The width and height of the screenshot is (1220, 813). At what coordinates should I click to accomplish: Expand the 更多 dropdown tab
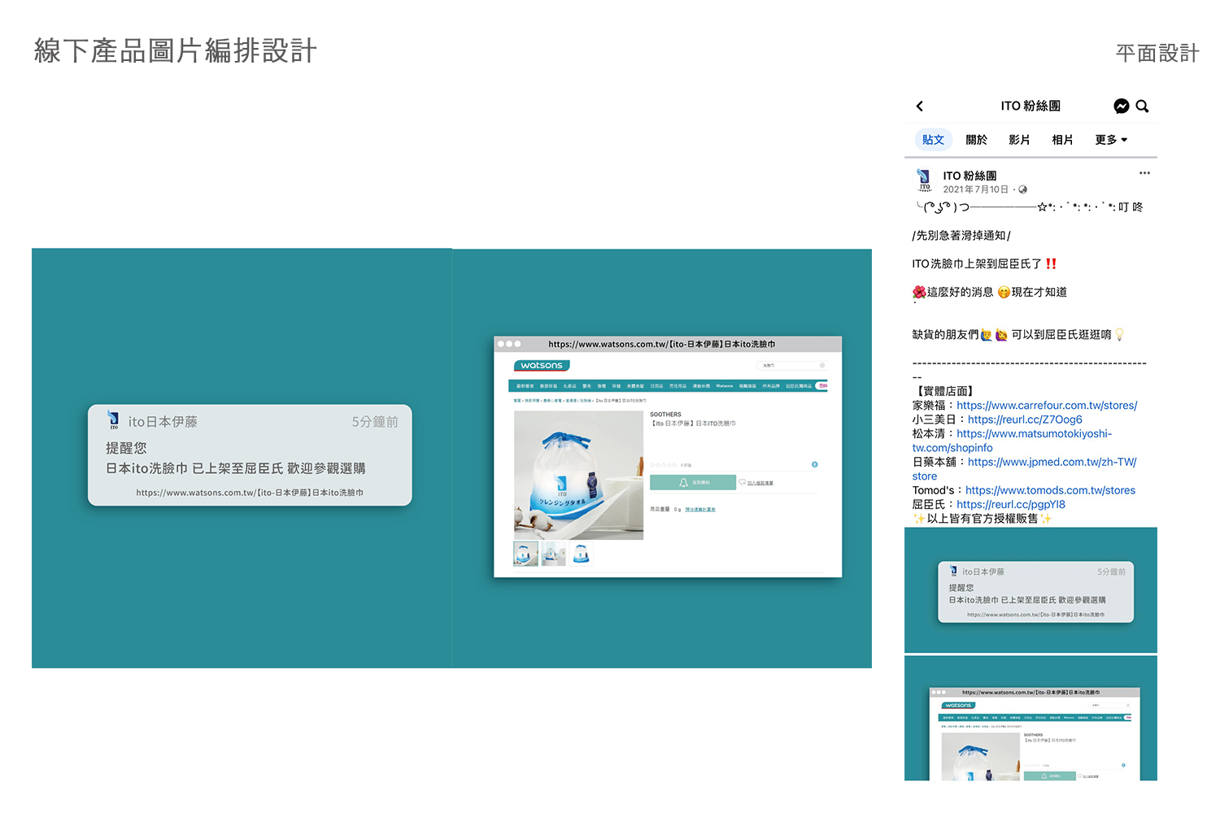click(x=1111, y=140)
